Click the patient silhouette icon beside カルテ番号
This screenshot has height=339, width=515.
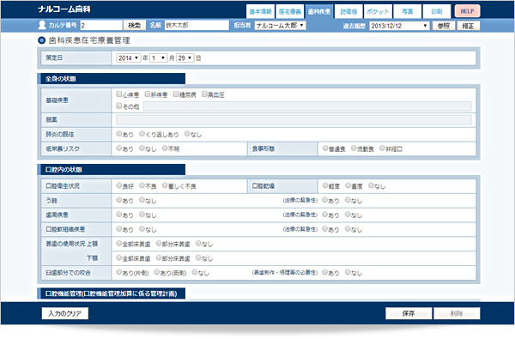[42, 25]
